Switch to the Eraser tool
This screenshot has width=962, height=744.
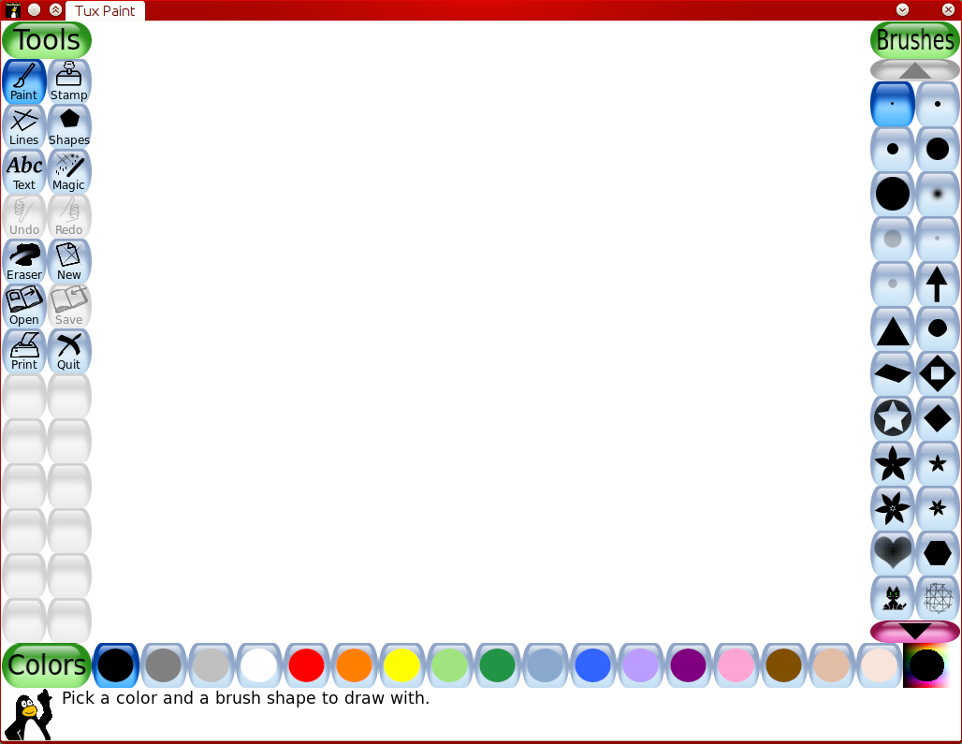coord(24,261)
